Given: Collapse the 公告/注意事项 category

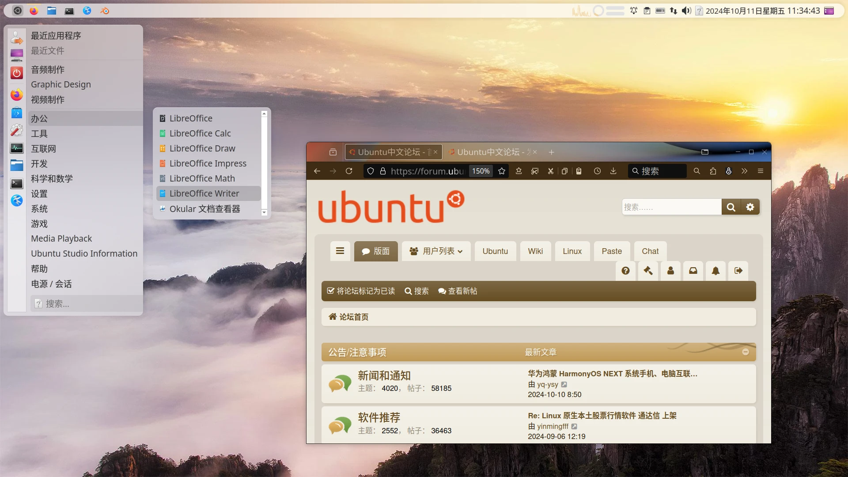Looking at the screenshot, I should (746, 352).
